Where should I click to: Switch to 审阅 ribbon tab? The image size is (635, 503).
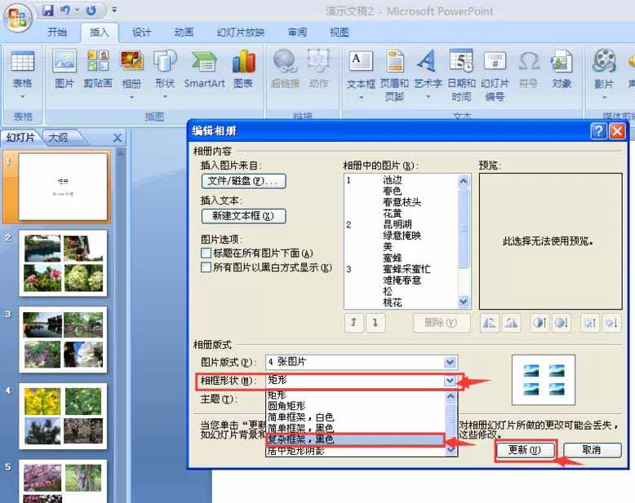297,33
